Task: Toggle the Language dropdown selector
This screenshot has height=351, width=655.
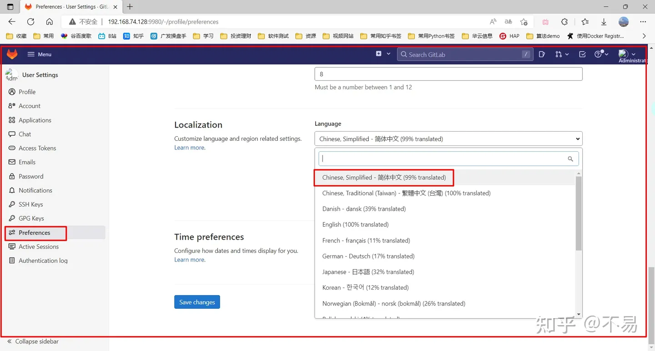Action: pos(448,139)
